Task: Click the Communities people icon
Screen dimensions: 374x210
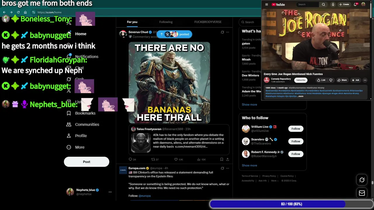Action: pyautogui.click(x=69, y=125)
